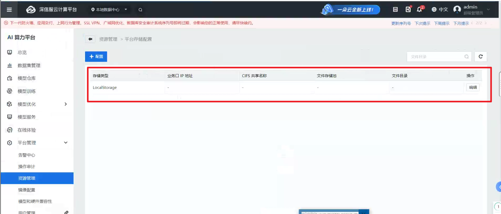
Task: Expand the 本地数据中心 dropdown
Action: click(109, 10)
